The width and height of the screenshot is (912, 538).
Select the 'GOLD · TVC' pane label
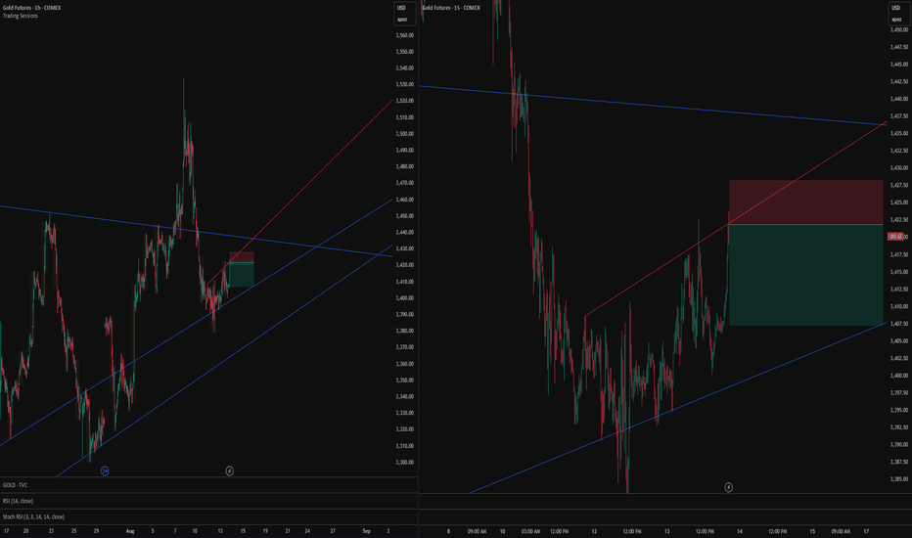(x=15, y=485)
